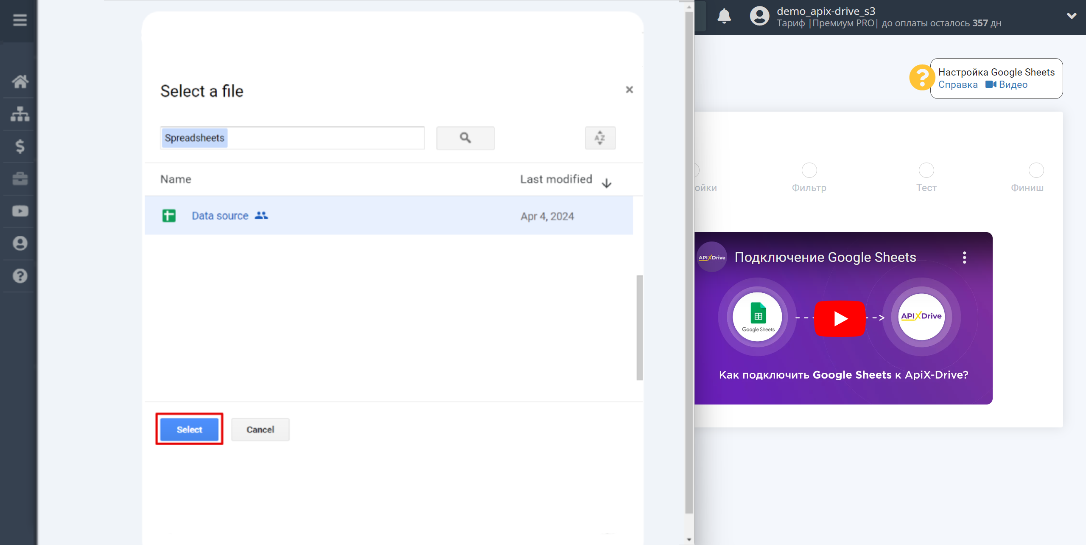Click the sort/filter toggle icon

[599, 138]
